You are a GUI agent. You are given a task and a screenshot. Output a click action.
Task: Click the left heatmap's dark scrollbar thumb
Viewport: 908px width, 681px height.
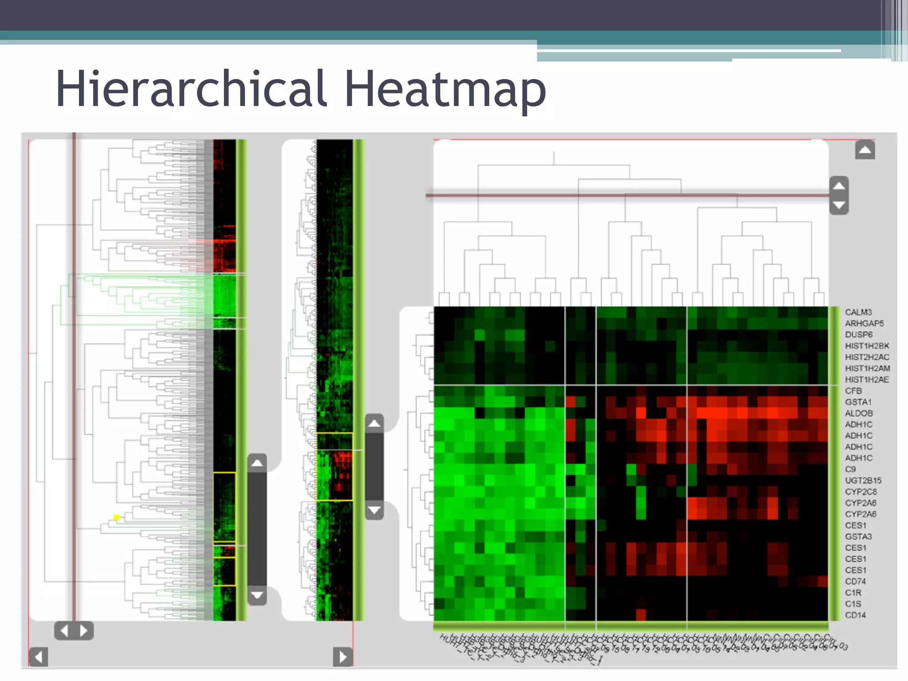257,529
